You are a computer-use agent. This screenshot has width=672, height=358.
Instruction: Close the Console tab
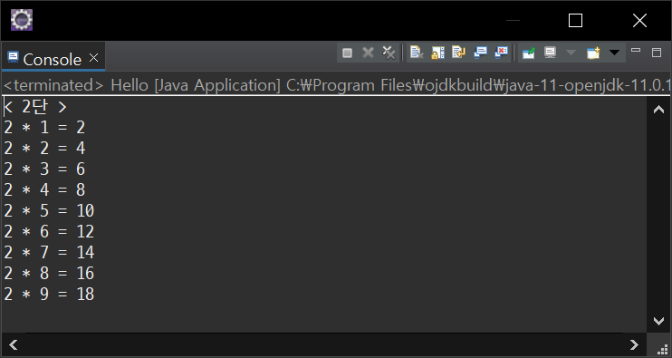[94, 57]
